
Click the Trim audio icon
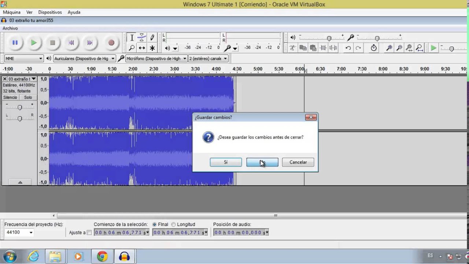323,48
